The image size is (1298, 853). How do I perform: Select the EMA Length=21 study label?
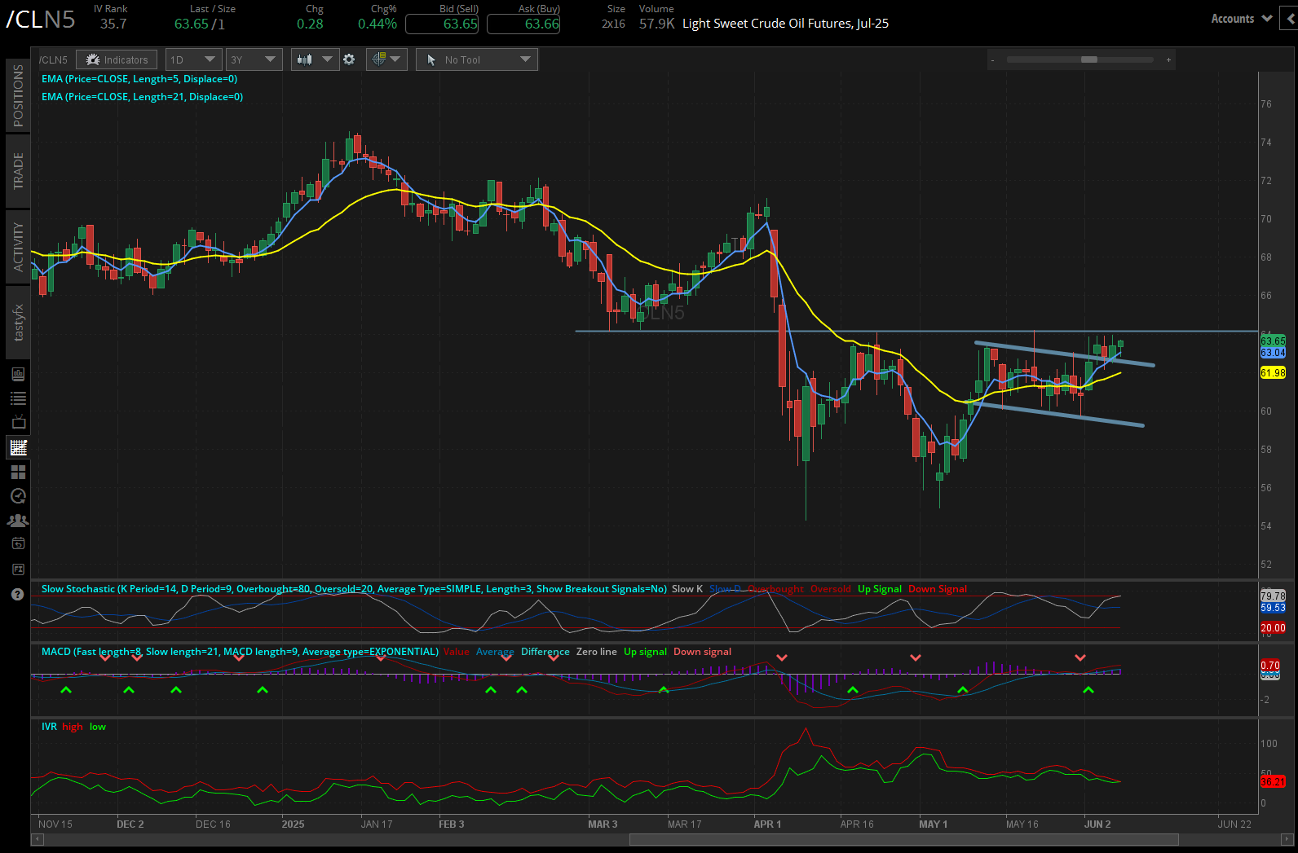142,97
